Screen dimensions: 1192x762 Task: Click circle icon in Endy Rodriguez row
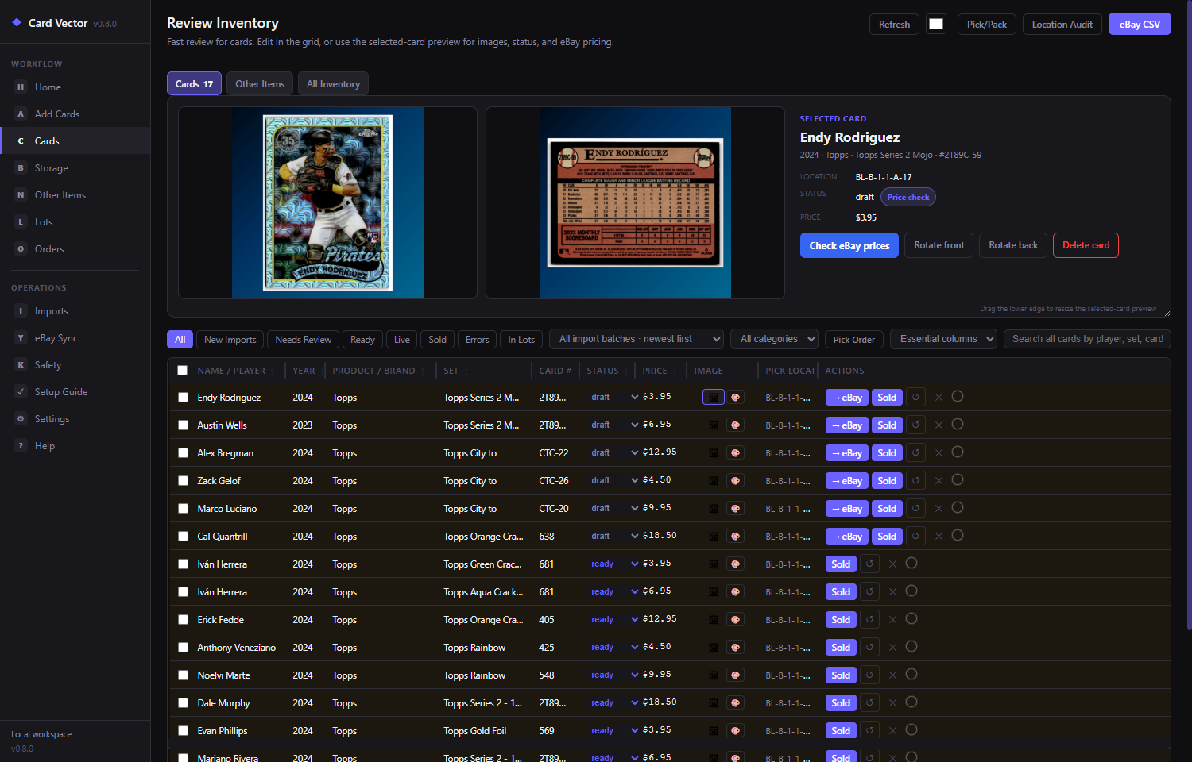(x=958, y=396)
